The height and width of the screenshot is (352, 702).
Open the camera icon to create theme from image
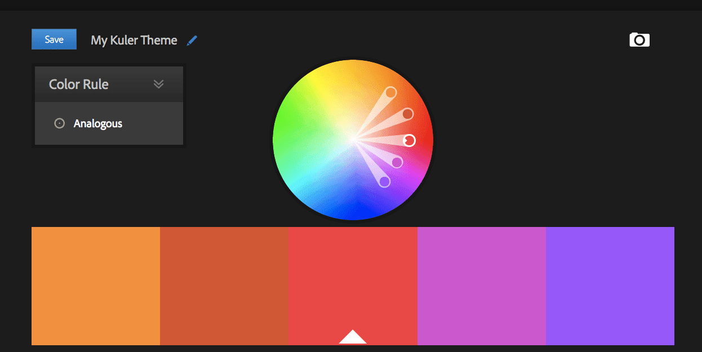(639, 39)
